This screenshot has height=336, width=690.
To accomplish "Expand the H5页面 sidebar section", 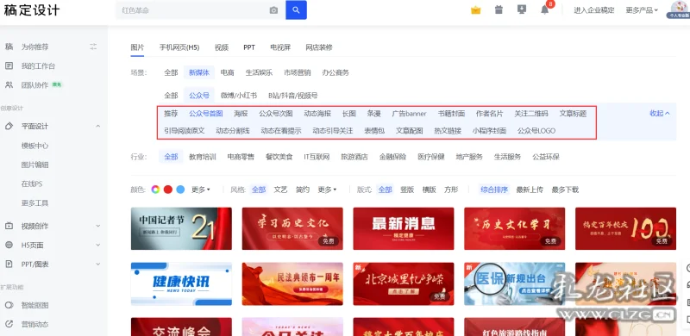I will click(x=97, y=245).
